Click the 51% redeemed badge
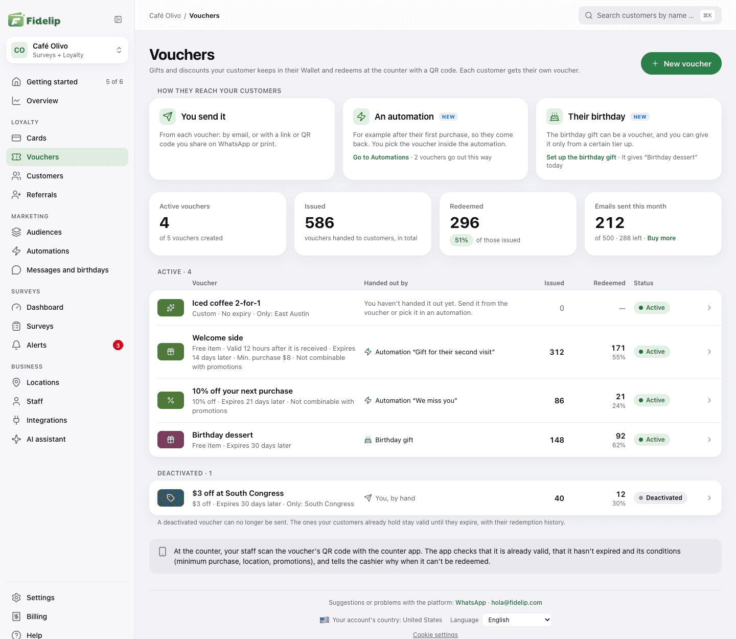The height and width of the screenshot is (639, 736). pos(461,240)
